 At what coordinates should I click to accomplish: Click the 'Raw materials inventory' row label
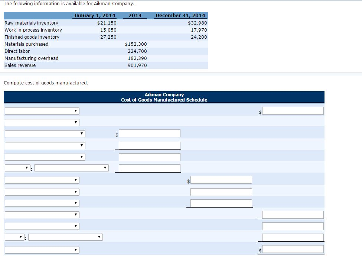click(32, 23)
